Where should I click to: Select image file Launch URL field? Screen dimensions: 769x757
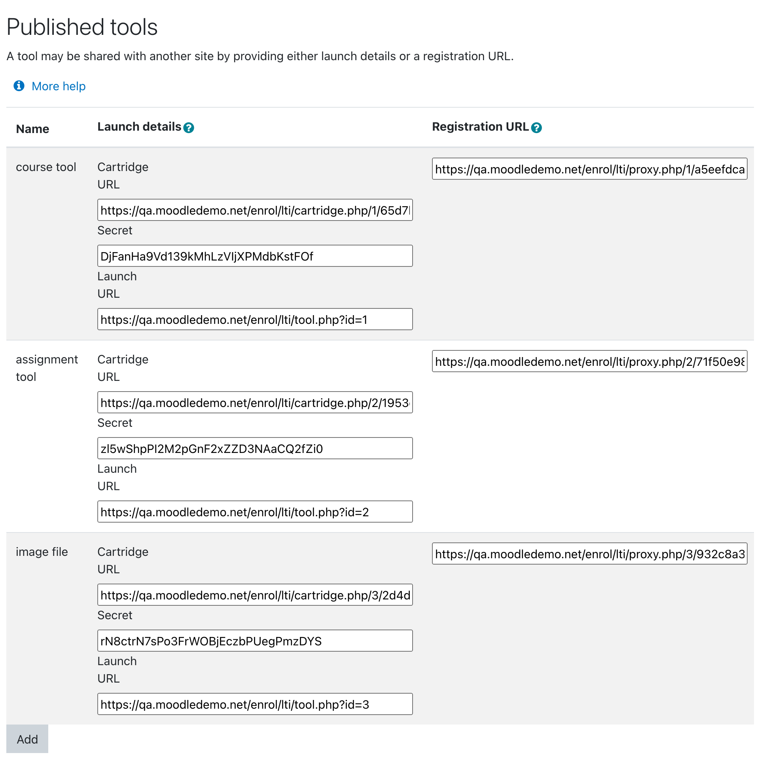pyautogui.click(x=255, y=704)
